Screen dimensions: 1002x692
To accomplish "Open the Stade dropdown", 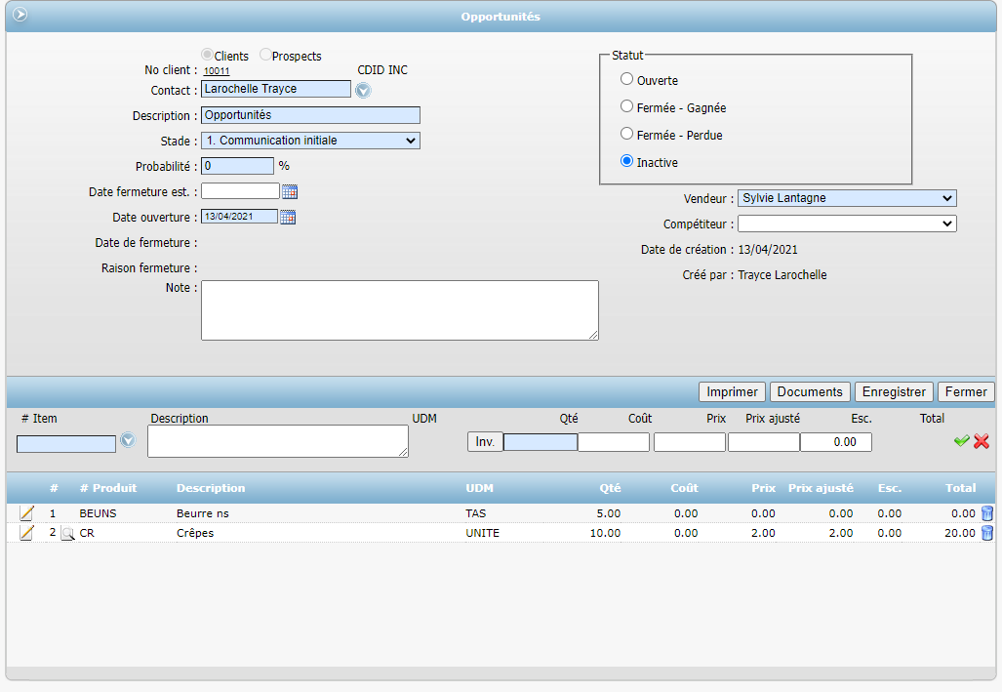I will 310,141.
